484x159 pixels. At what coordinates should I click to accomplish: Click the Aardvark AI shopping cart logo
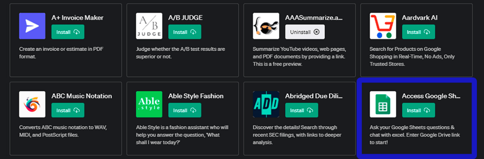(383, 26)
